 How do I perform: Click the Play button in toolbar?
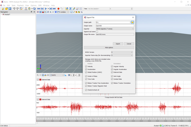46,9
